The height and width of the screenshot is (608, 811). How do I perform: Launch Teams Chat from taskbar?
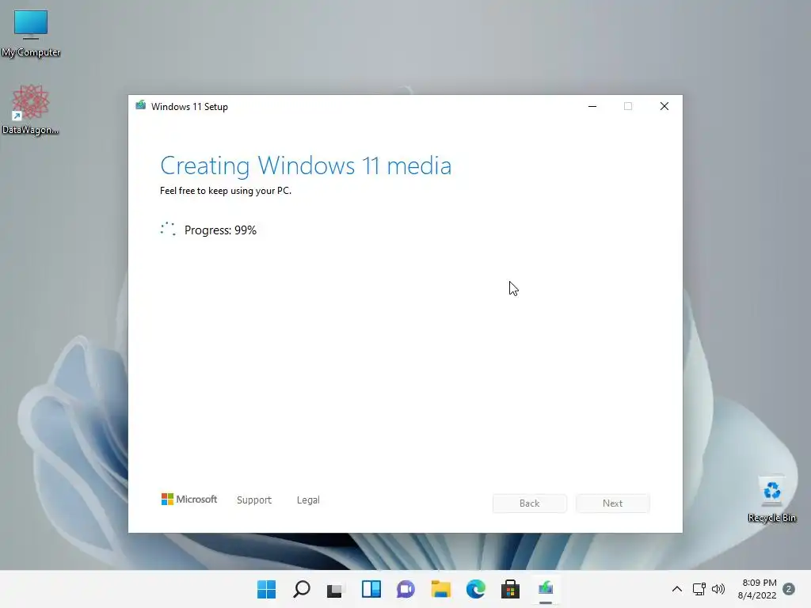[x=405, y=589]
